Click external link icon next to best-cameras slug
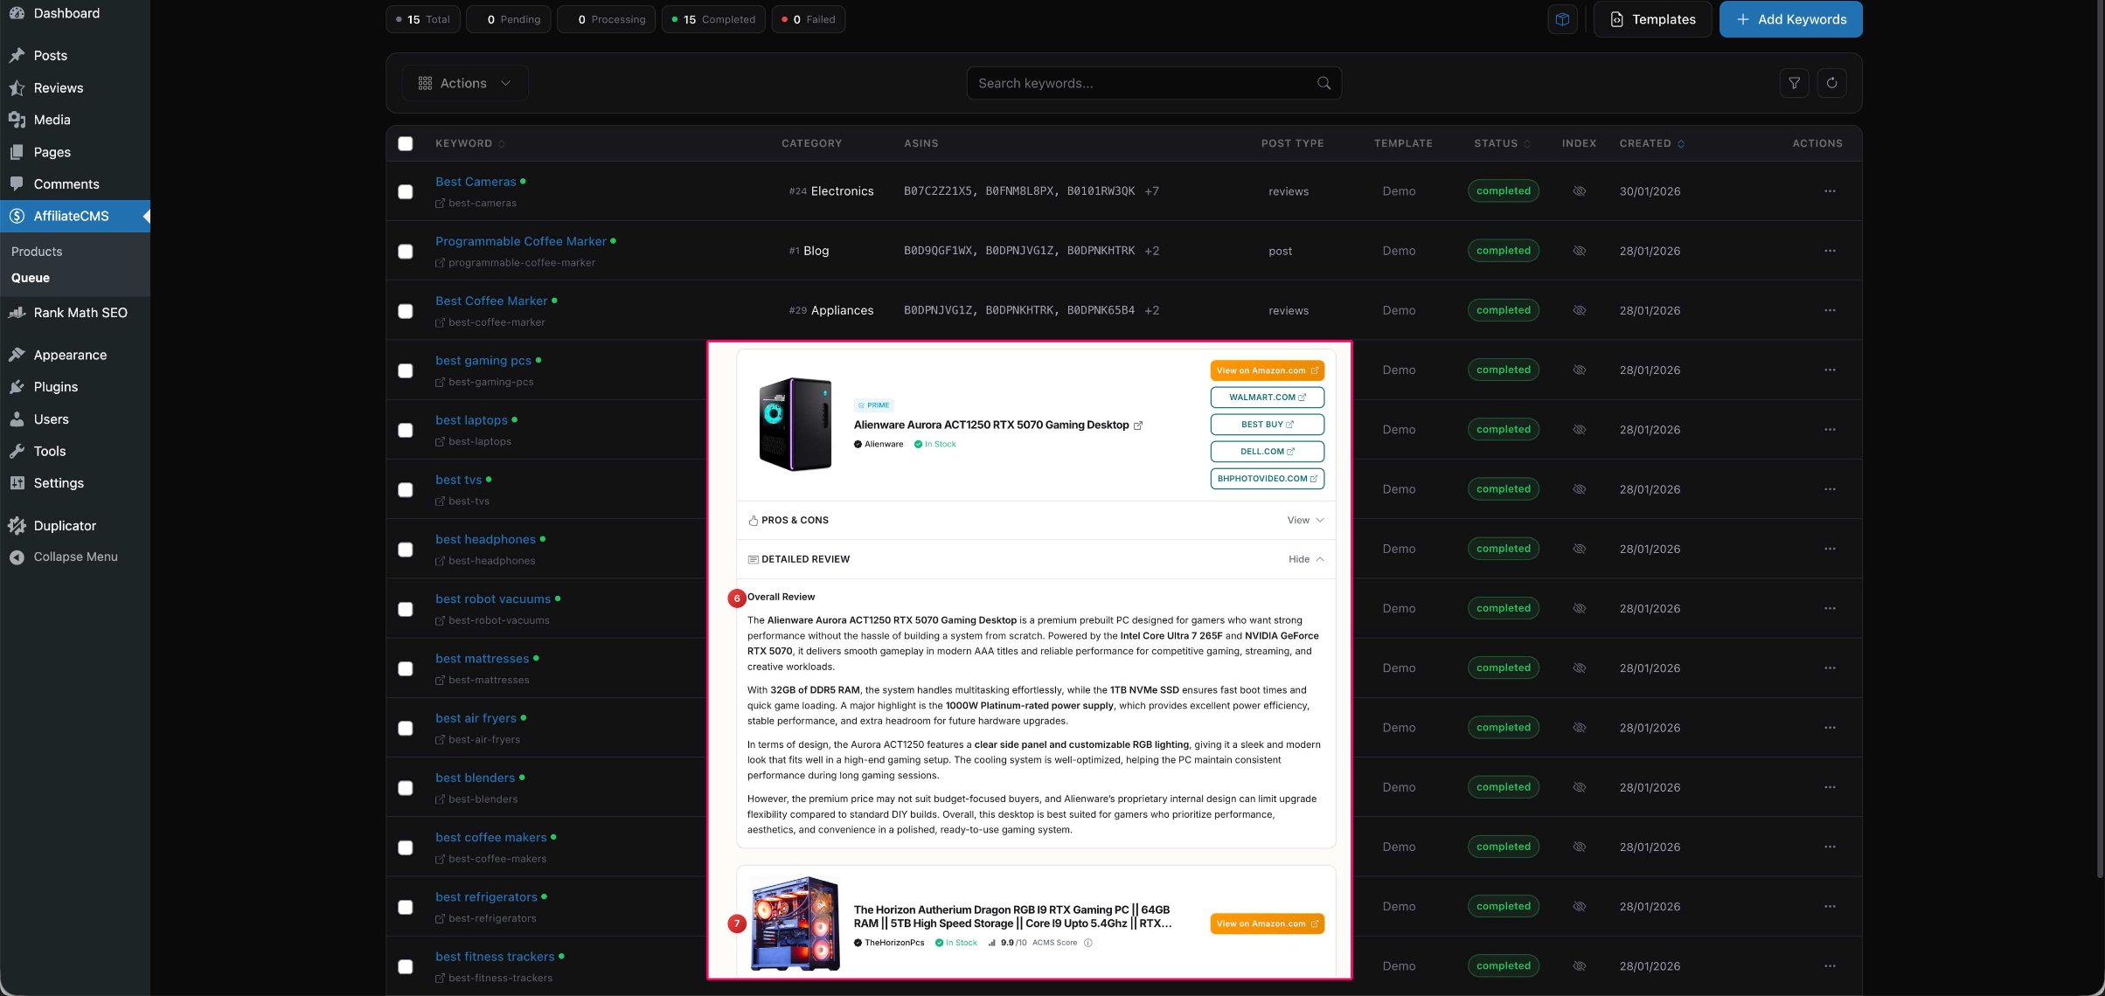The image size is (2105, 996). [x=441, y=204]
